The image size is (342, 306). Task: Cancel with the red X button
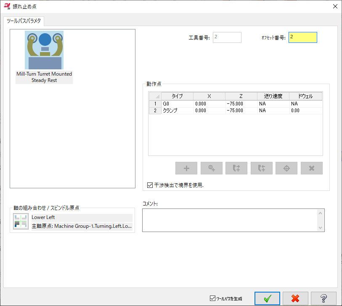tap(295, 298)
